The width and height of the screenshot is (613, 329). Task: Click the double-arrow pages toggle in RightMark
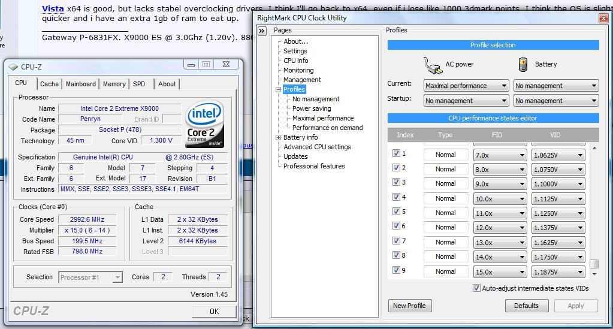tap(262, 31)
